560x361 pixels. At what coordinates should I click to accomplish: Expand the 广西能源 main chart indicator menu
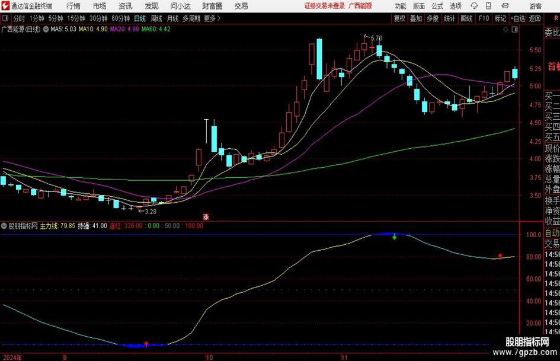click(46, 29)
